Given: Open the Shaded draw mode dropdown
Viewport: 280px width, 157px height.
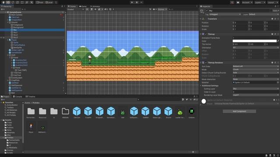Looking at the screenshot, I should (x=76, y=9).
